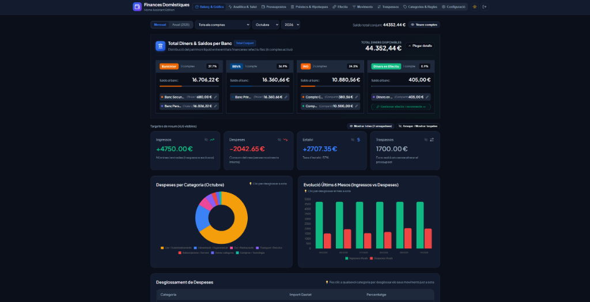Viewport: 590px width, 302px height.
Task: Edit BBVA Banc Principal pencil icon
Action: pyautogui.click(x=286, y=97)
